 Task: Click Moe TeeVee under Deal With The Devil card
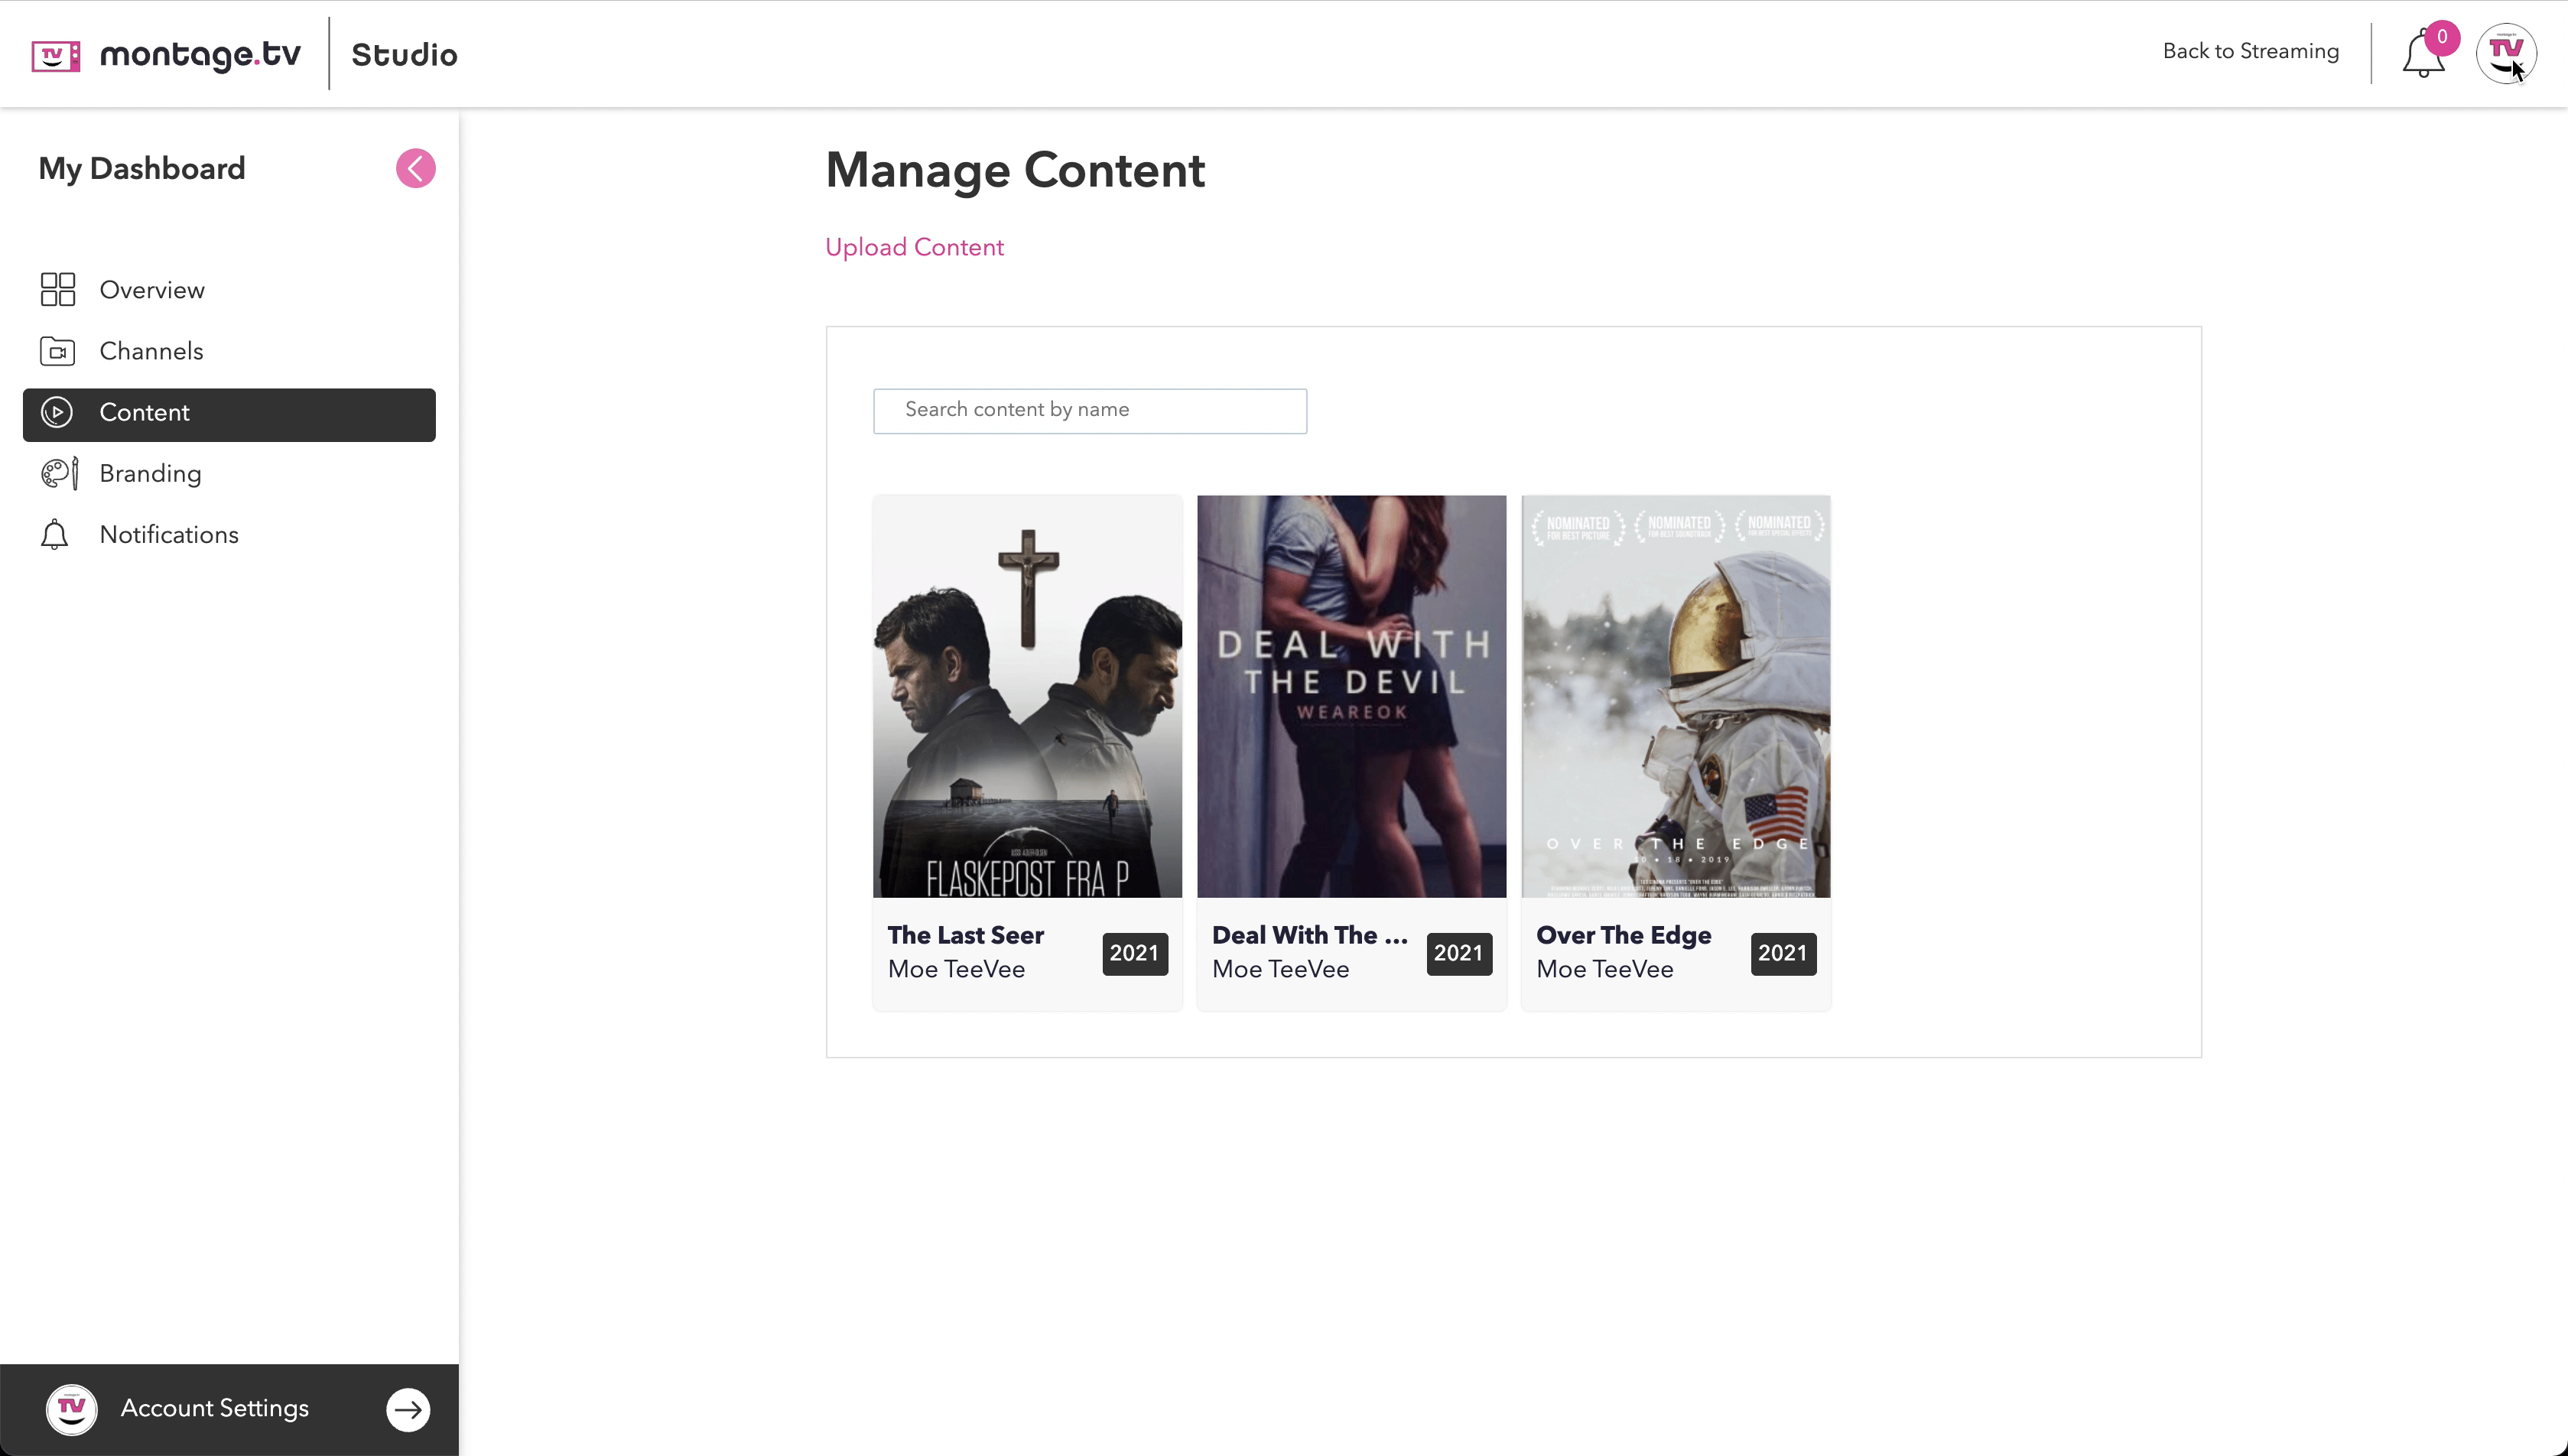[x=1280, y=969]
